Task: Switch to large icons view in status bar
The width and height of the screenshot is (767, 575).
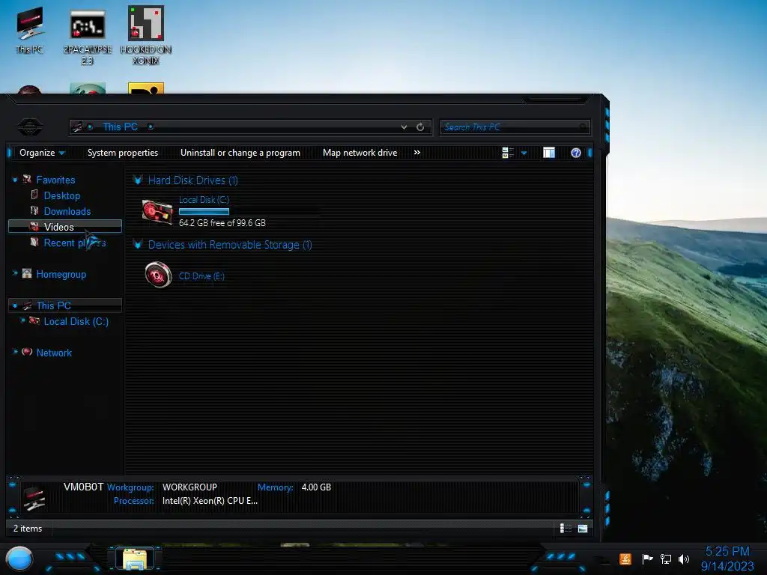Action: (x=583, y=528)
